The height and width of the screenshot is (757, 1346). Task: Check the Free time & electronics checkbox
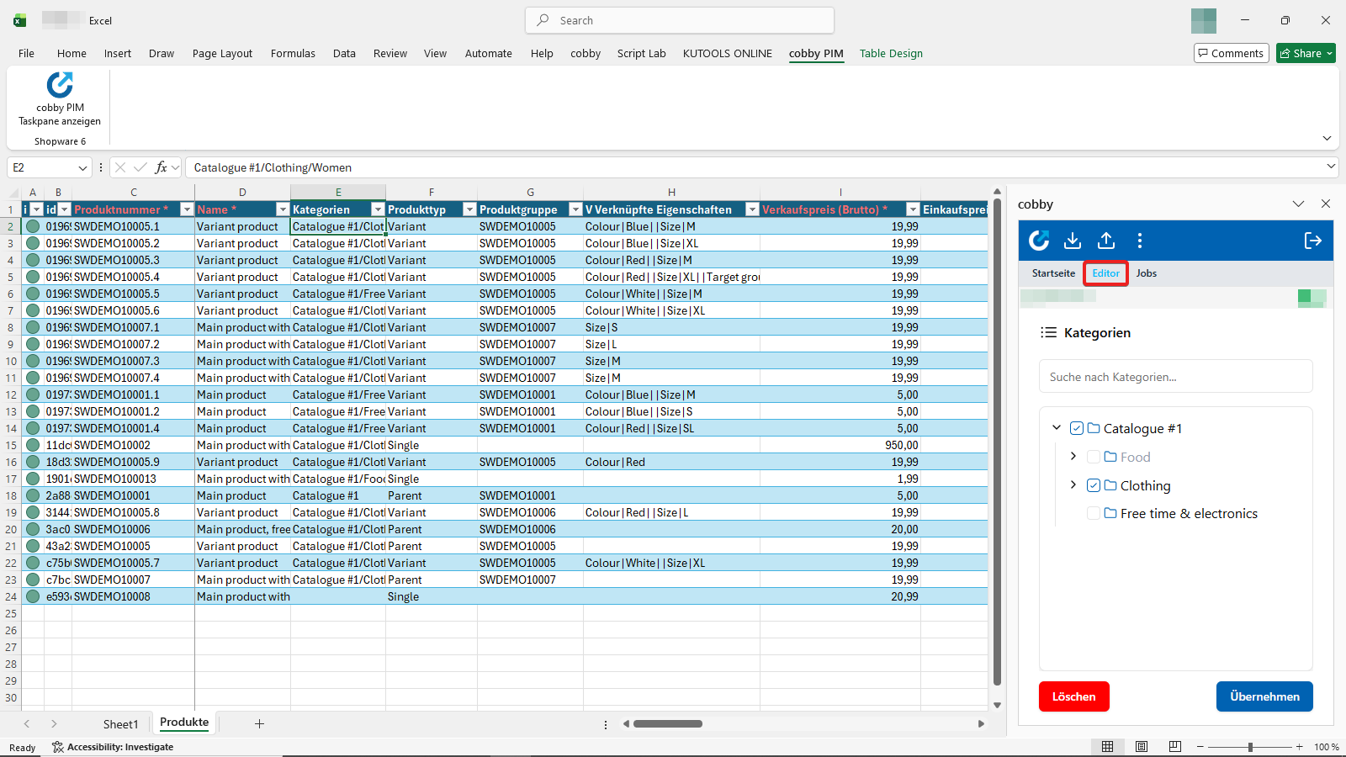tap(1094, 513)
